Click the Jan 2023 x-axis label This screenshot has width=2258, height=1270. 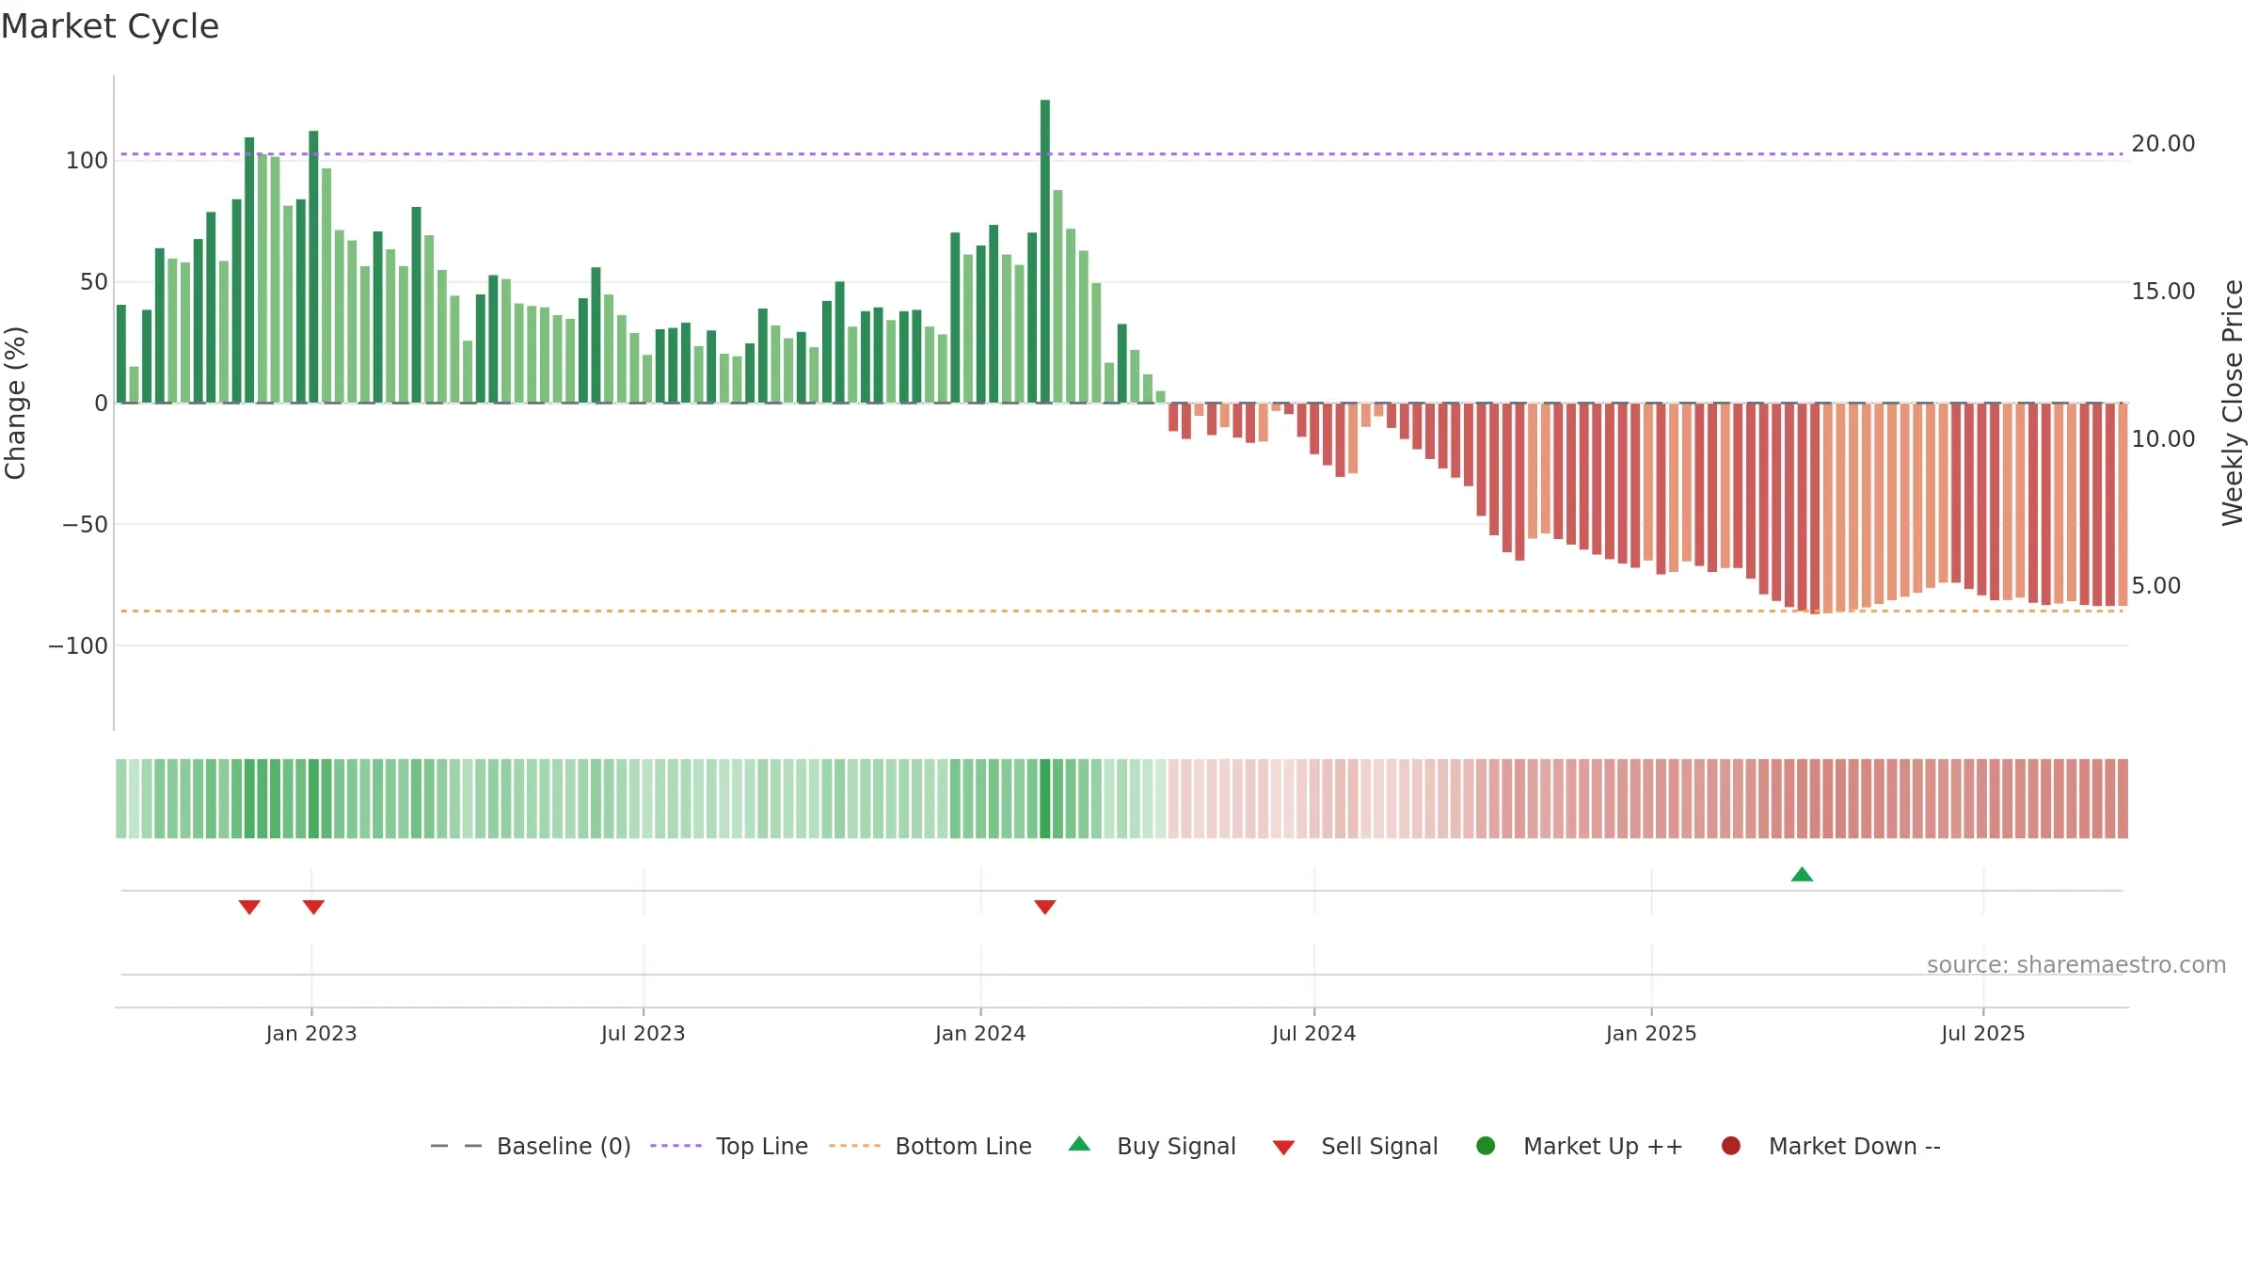(x=311, y=1034)
